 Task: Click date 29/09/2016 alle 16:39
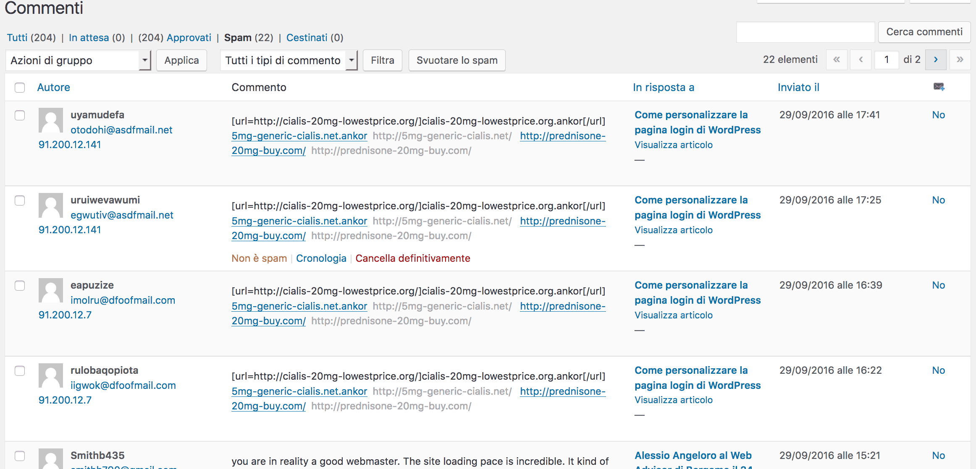831,285
